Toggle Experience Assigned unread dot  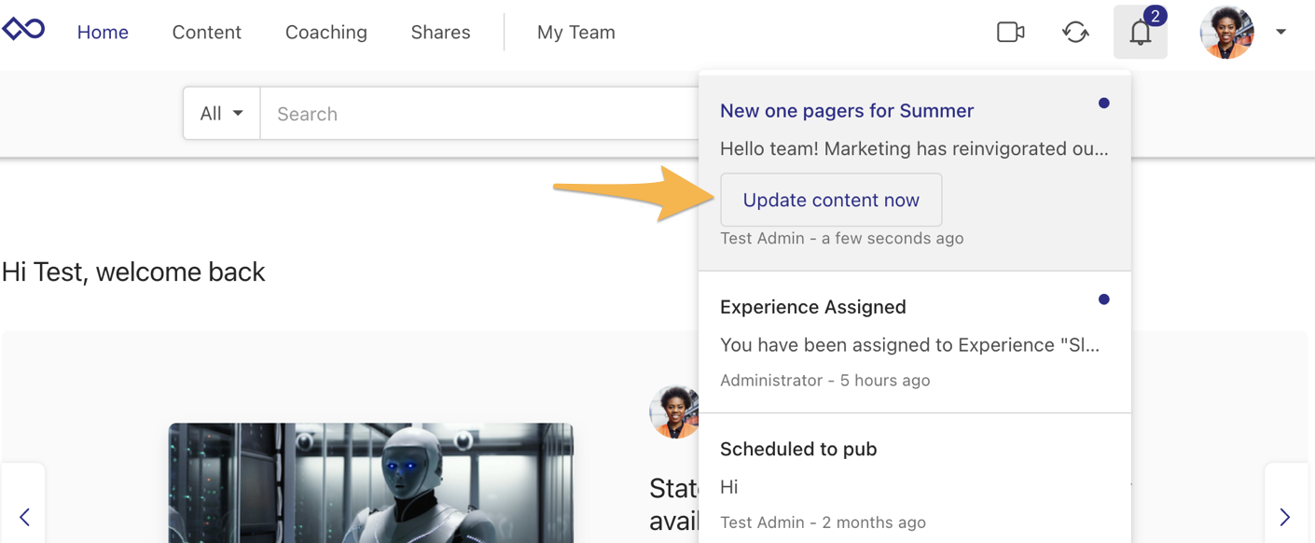tap(1103, 299)
